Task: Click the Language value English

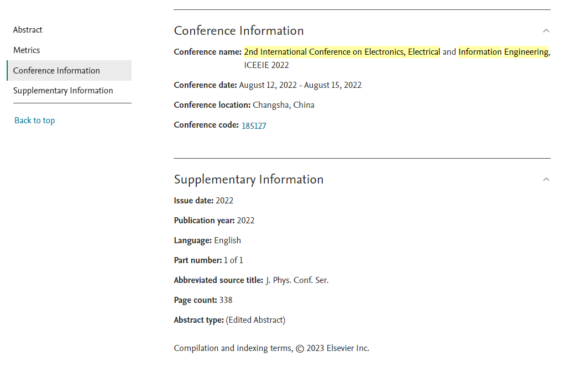Action: 227,240
